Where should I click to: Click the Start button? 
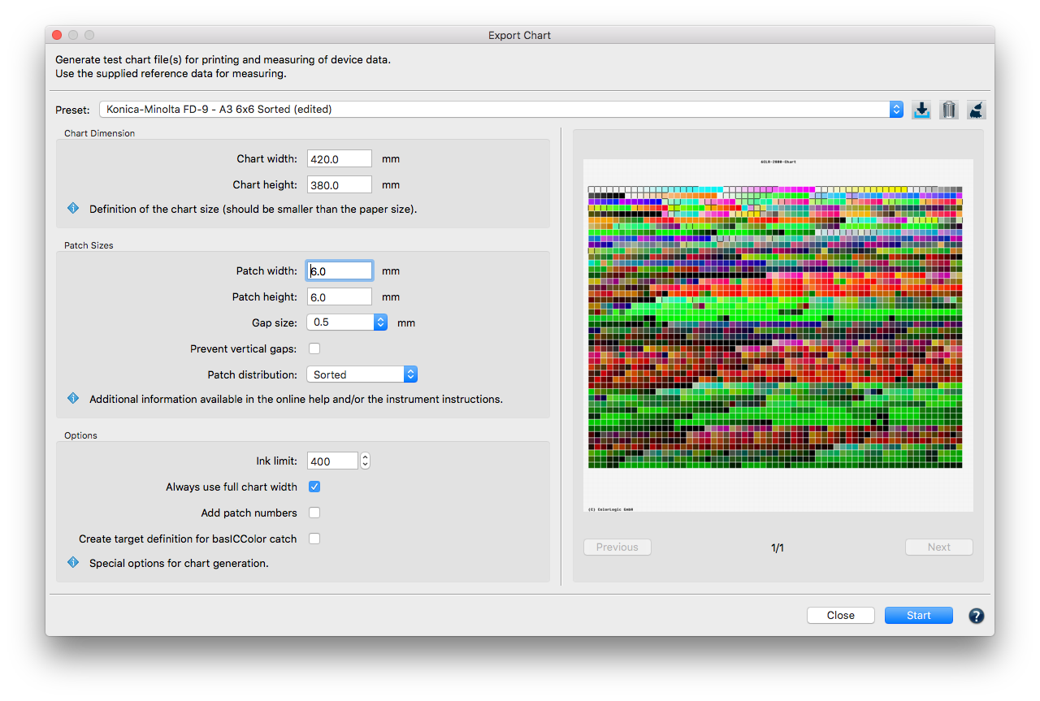(x=919, y=615)
